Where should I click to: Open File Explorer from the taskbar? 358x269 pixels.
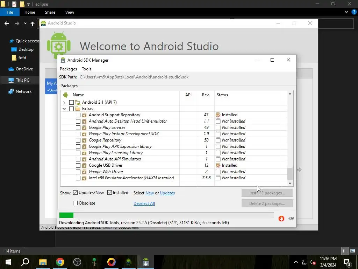pyautogui.click(x=43, y=262)
